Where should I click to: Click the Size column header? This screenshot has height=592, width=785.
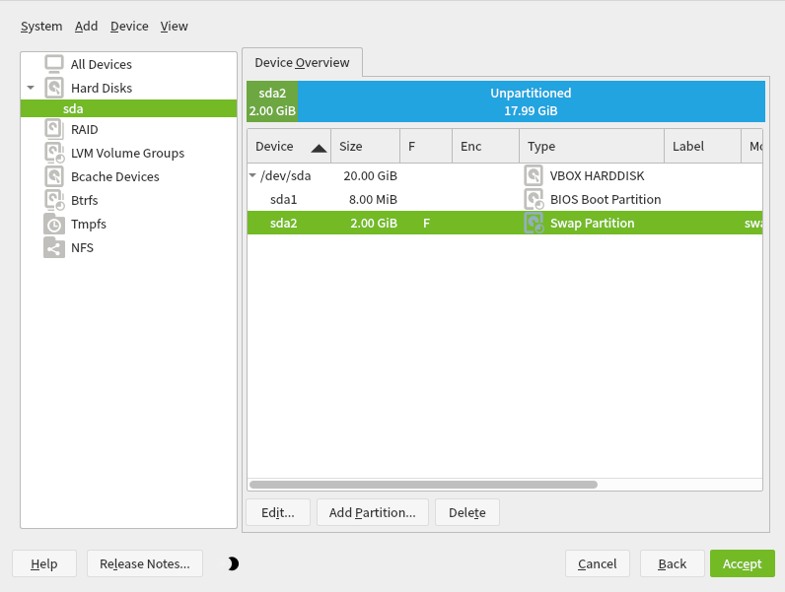coord(366,146)
